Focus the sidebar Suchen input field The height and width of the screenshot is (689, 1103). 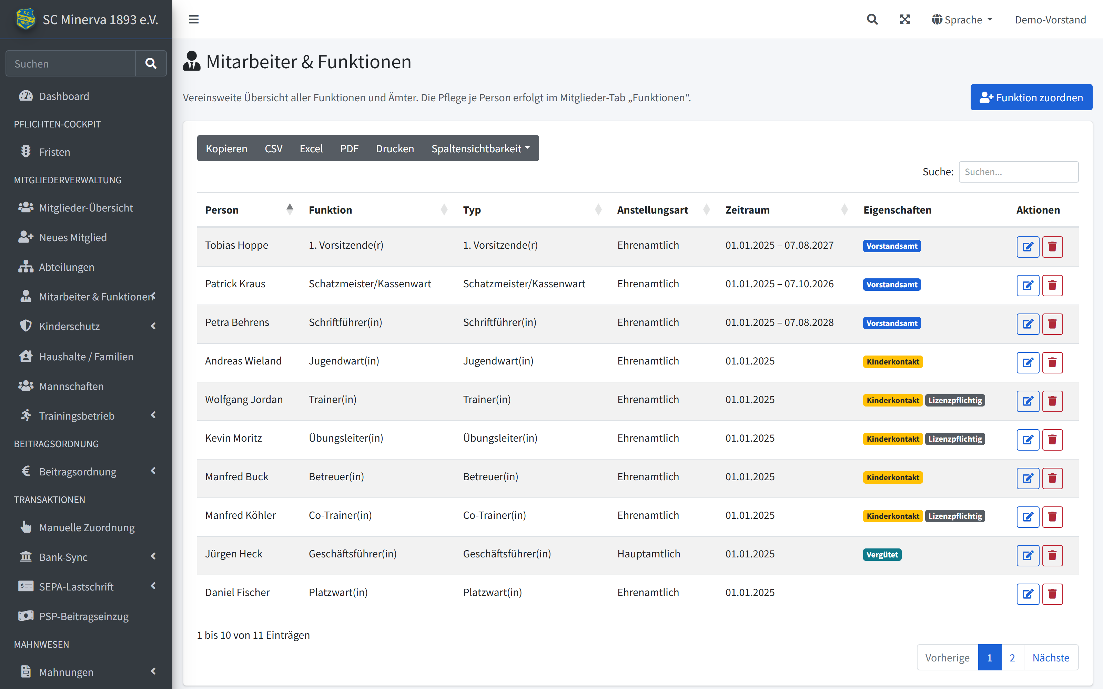[71, 63]
